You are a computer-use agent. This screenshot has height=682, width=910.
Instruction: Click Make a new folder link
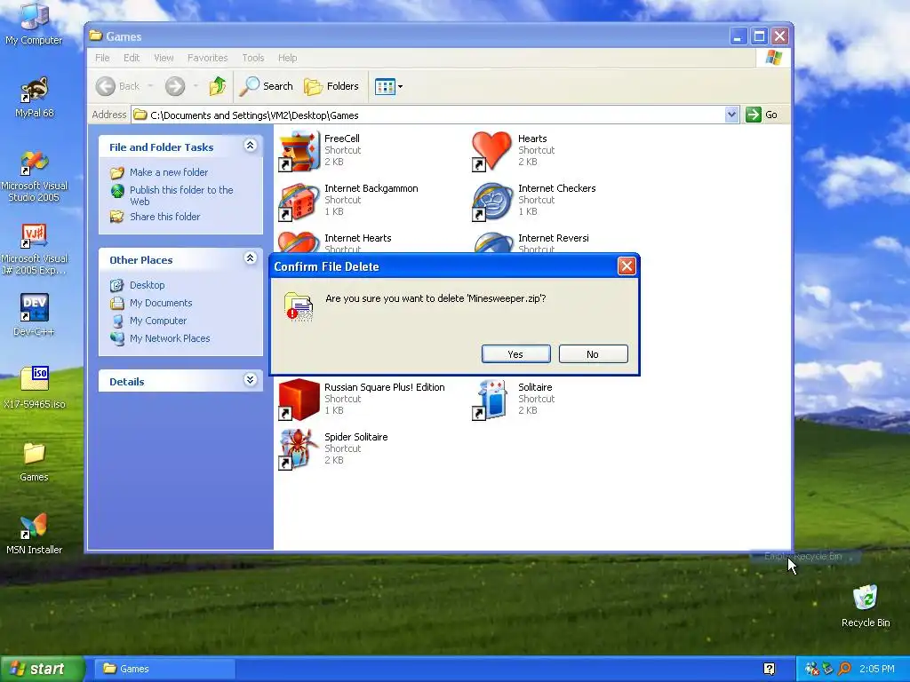click(168, 172)
